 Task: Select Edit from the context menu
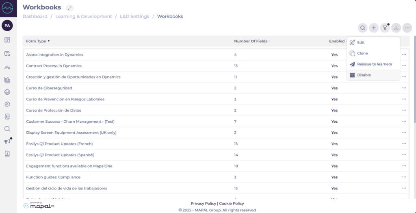pyautogui.click(x=361, y=43)
